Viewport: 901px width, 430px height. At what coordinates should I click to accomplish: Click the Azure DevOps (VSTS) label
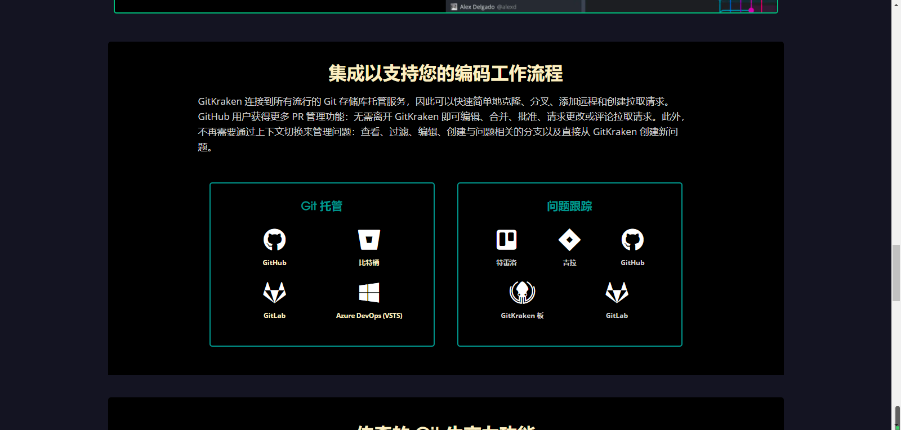coord(369,316)
